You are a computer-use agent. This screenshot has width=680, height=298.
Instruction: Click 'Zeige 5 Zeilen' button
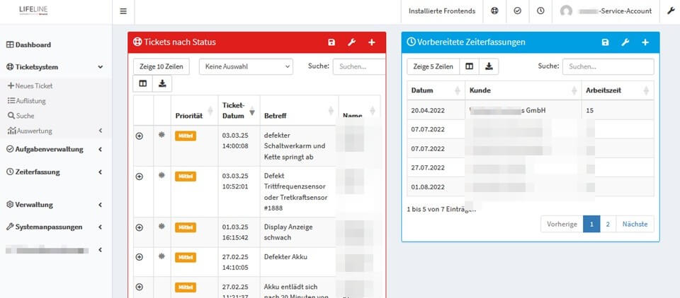(433, 66)
